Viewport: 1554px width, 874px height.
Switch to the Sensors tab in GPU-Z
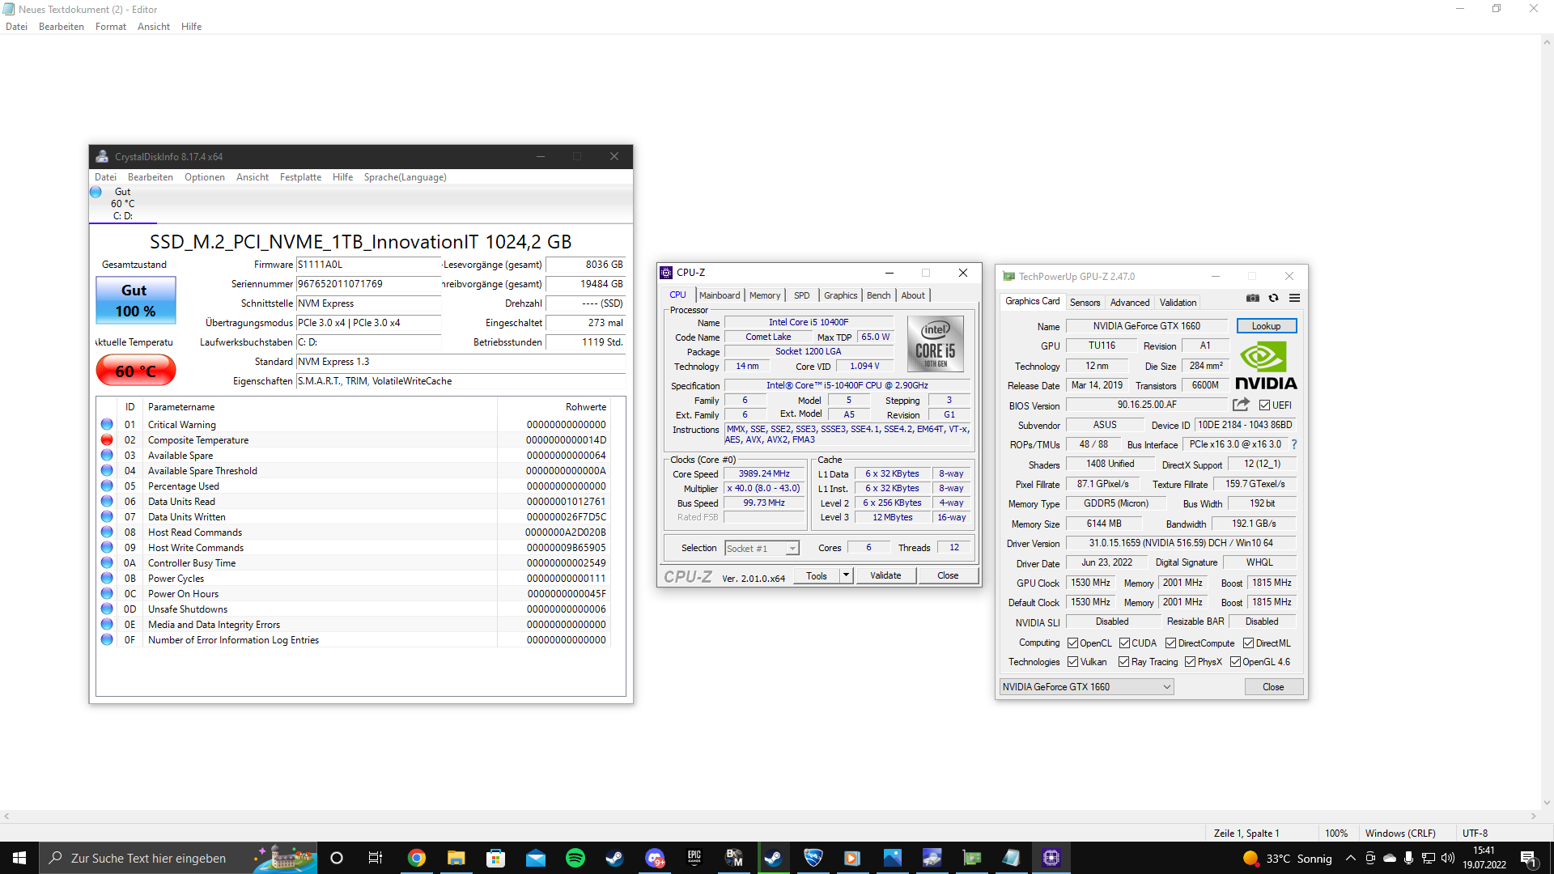(1085, 303)
